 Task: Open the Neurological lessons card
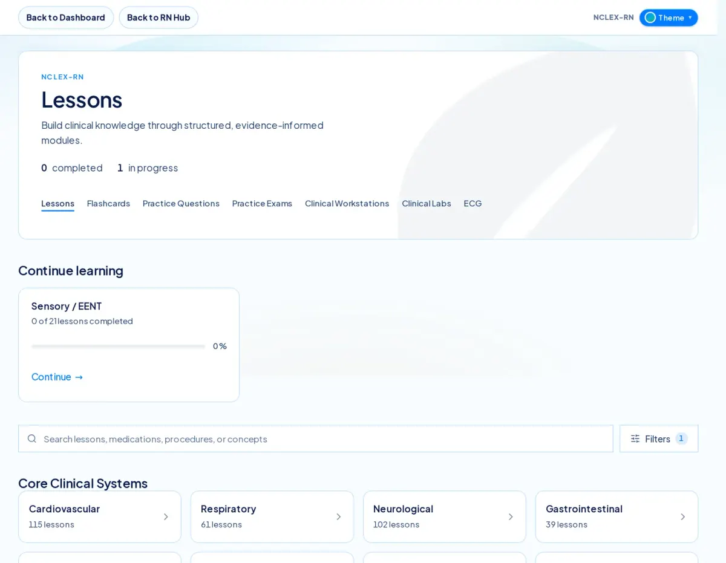(x=445, y=516)
